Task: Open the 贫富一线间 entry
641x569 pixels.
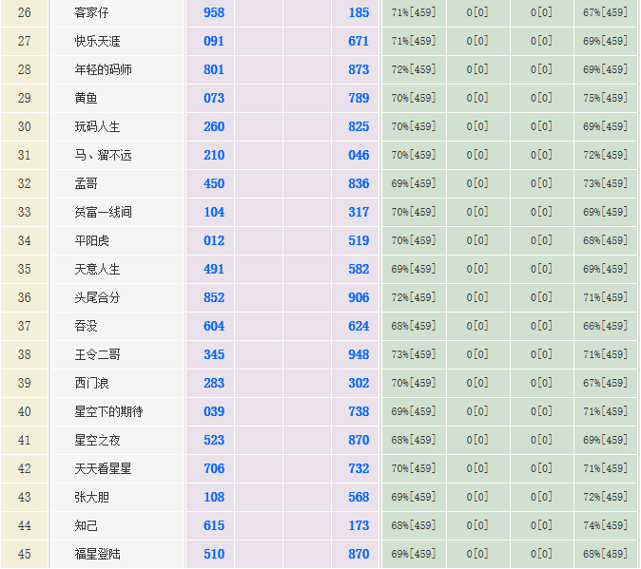Action: point(104,212)
